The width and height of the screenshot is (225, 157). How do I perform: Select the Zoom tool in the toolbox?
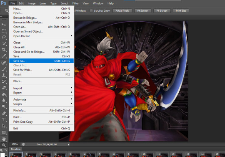pos(4,145)
